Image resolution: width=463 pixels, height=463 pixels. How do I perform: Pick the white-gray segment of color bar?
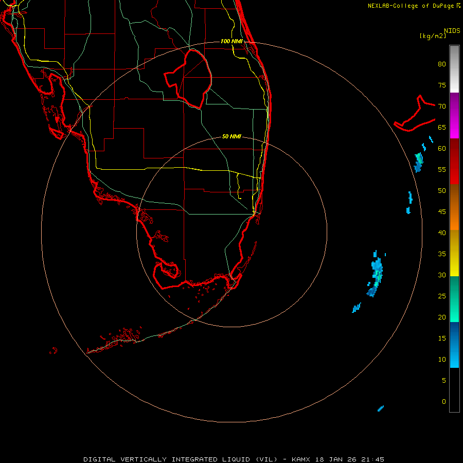coord(454,69)
